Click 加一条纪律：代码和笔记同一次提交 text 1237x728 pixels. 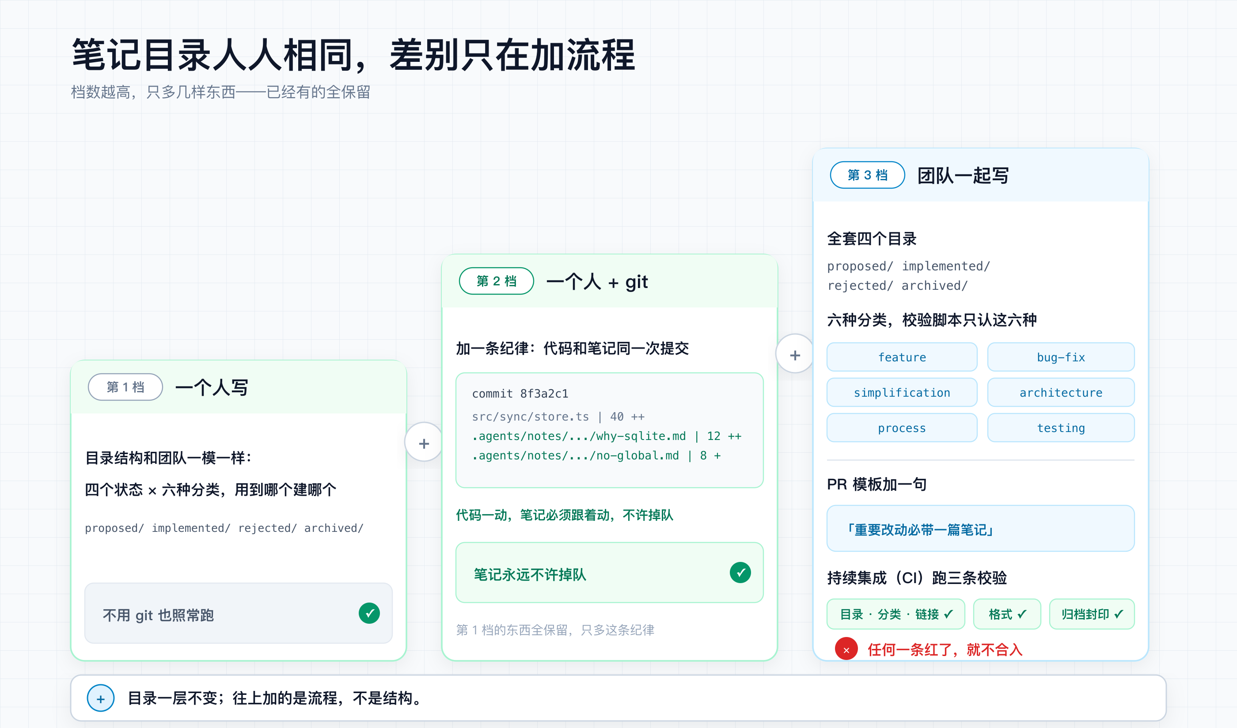(573, 348)
